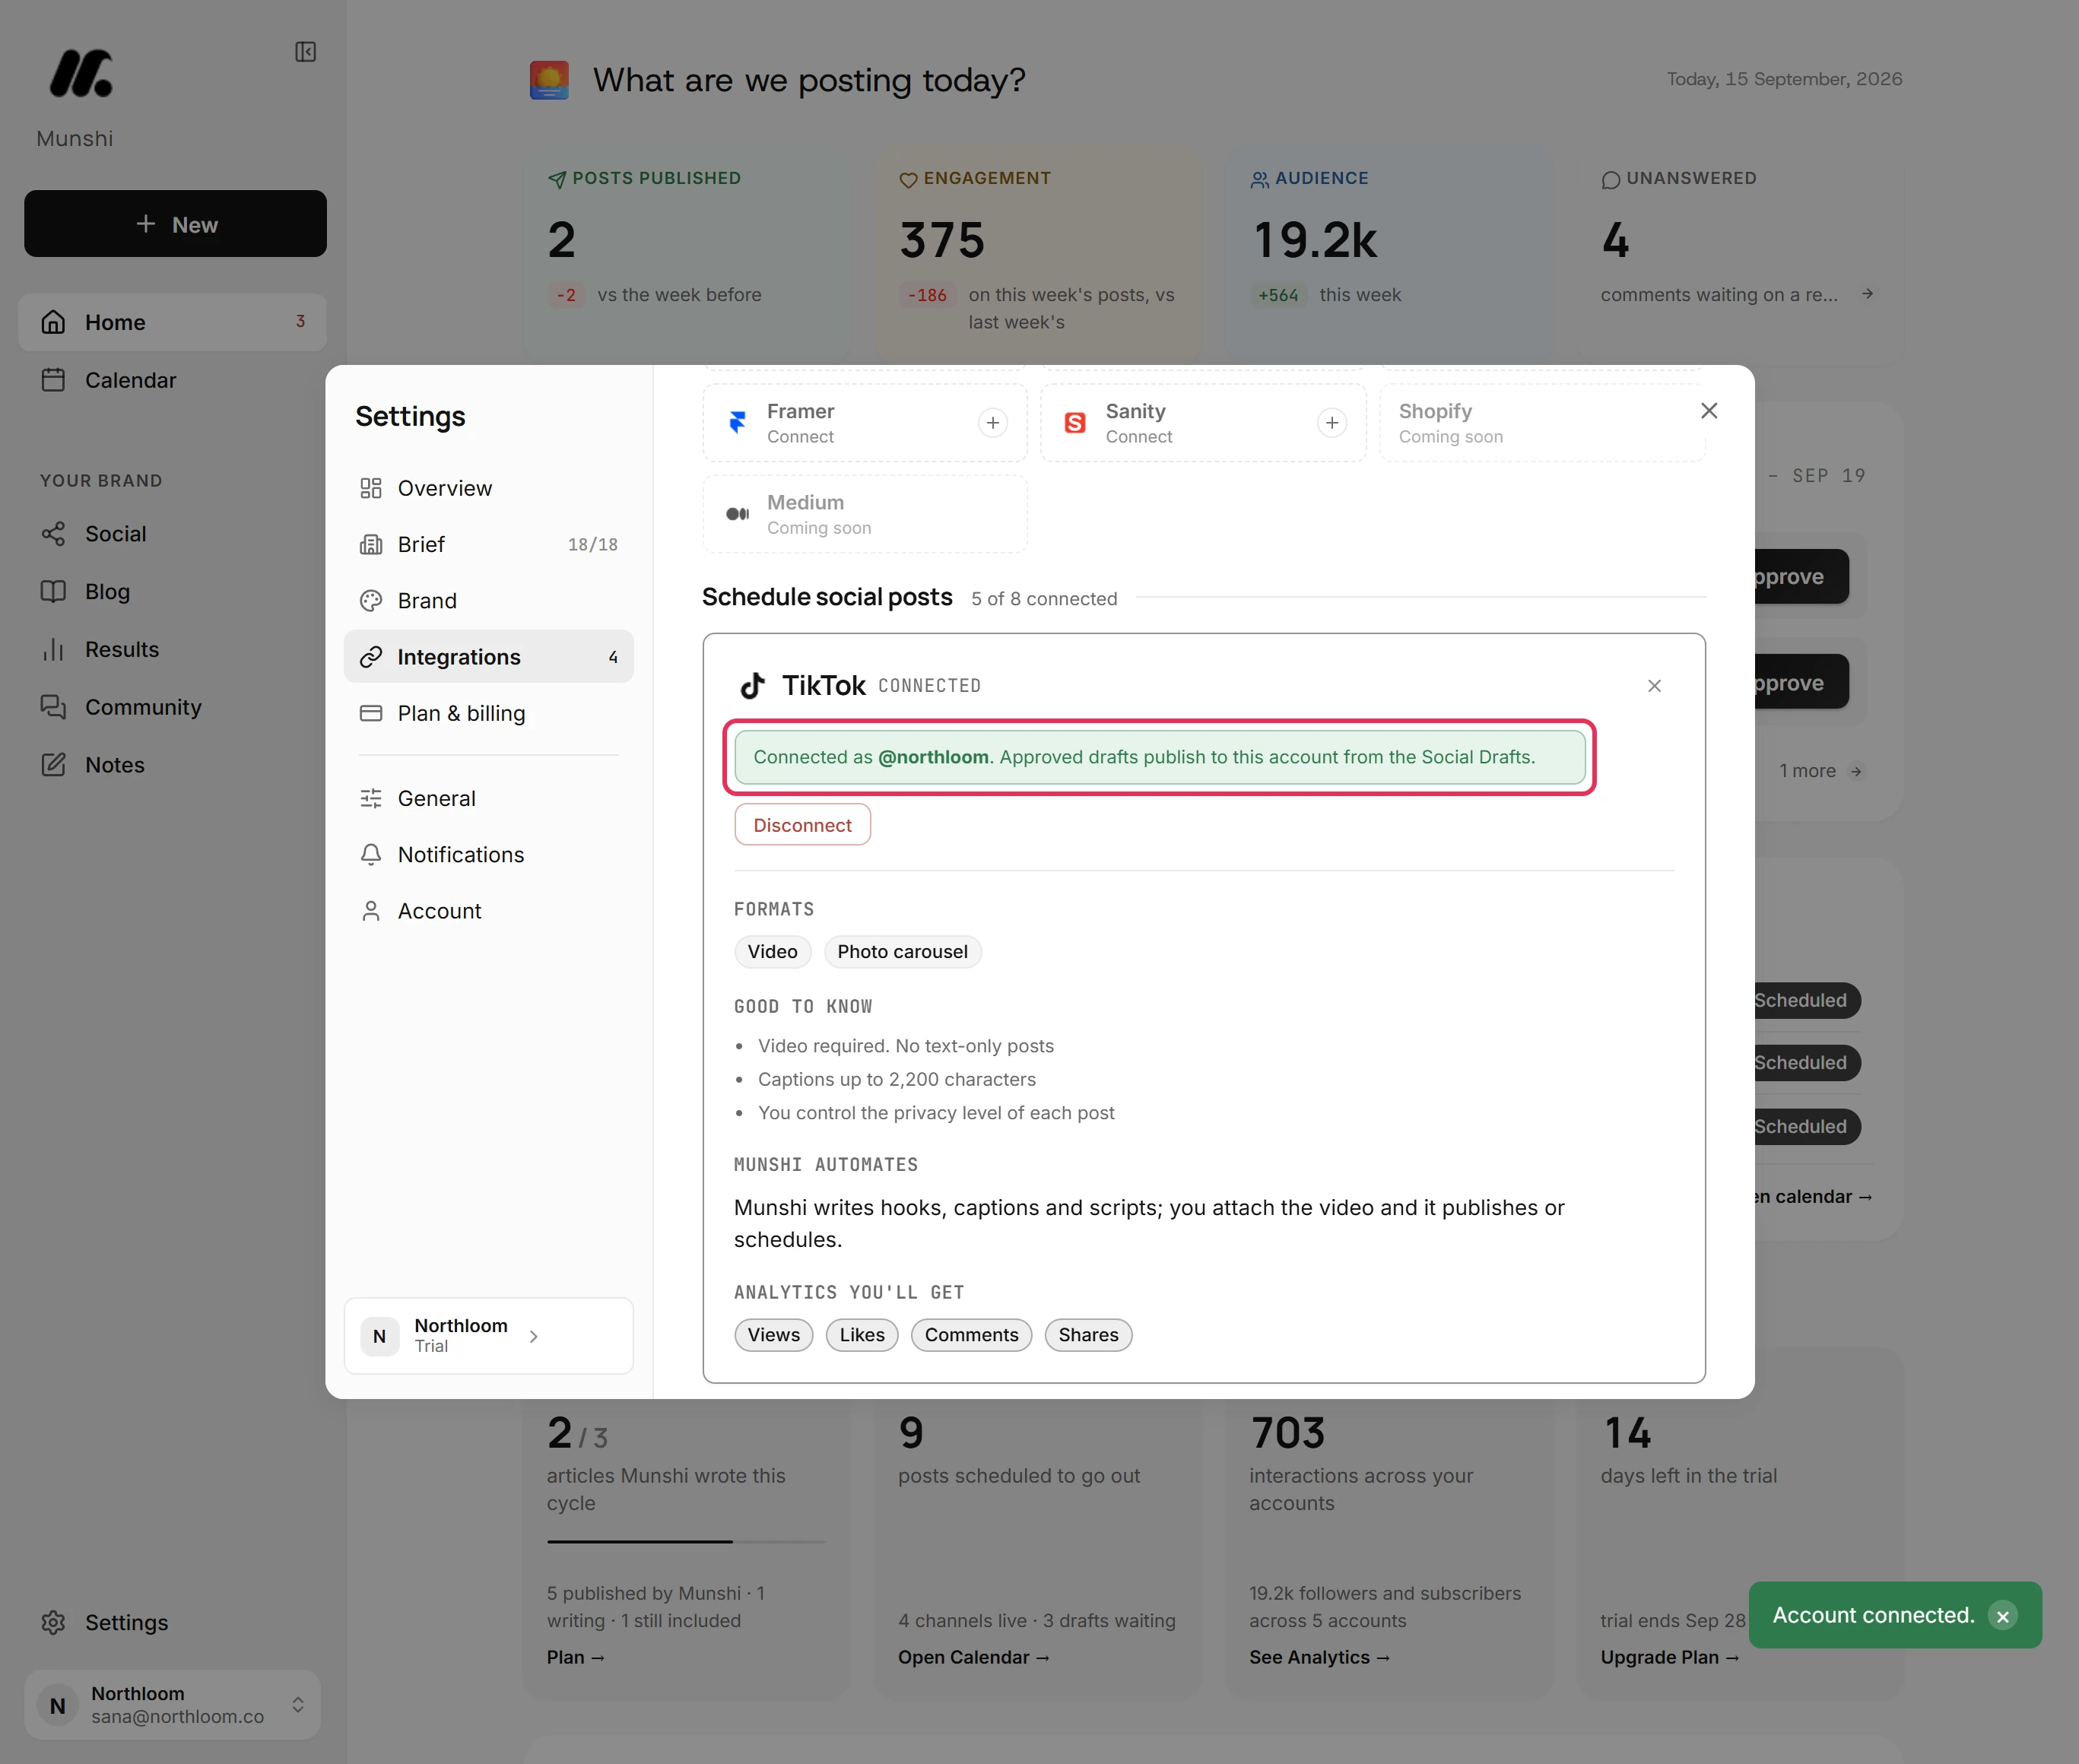This screenshot has width=2079, height=1764.
Task: Click the "5 of 8 connected" text
Action: [1044, 599]
